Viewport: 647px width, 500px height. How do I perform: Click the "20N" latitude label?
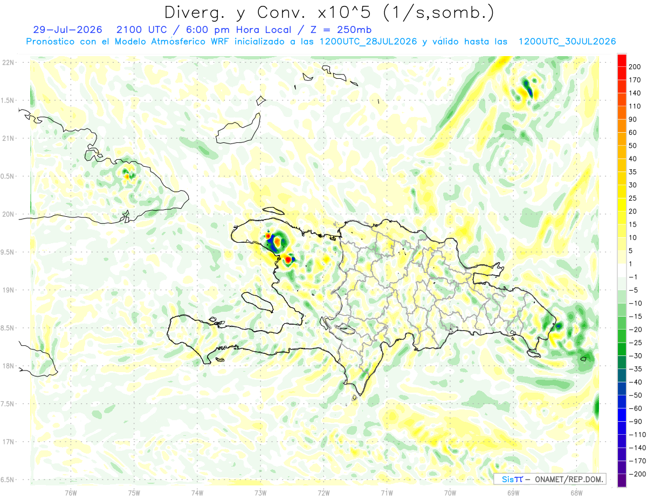pyautogui.click(x=8, y=214)
